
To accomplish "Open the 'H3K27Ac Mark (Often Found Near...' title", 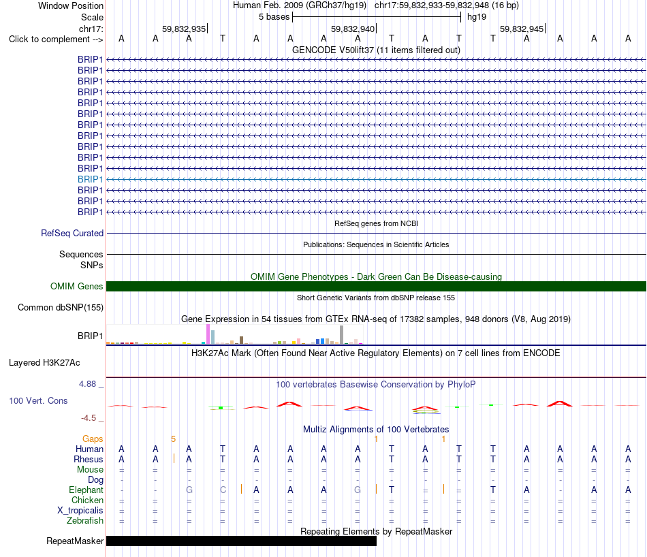I will click(x=376, y=353).
